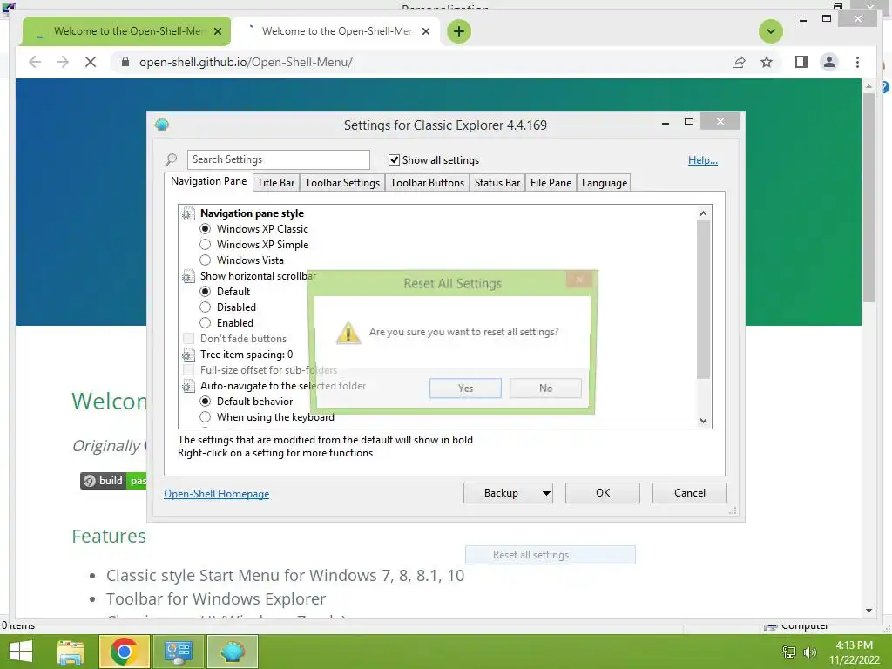Open a new tab with plus button
892x669 pixels.
click(x=459, y=31)
